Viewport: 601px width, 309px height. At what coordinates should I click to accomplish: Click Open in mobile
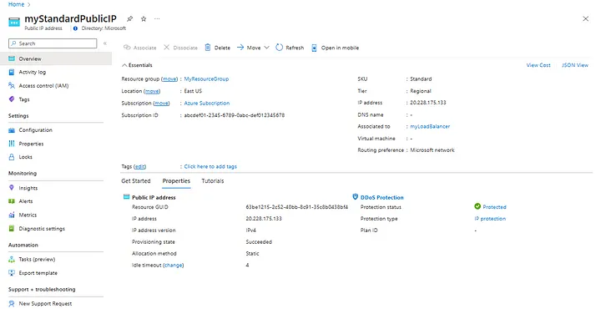335,48
